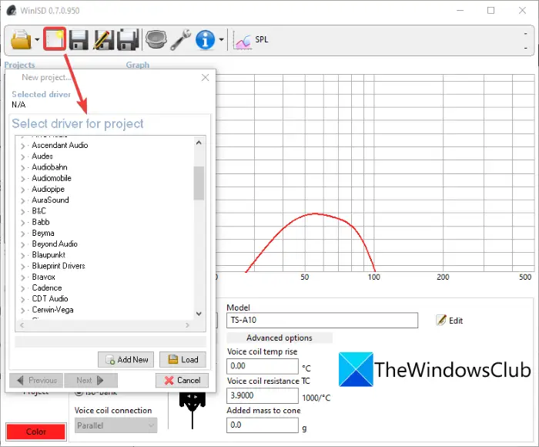Image resolution: width=539 pixels, height=447 pixels.
Task: Expand the Audes tree node
Action: pyautogui.click(x=23, y=157)
